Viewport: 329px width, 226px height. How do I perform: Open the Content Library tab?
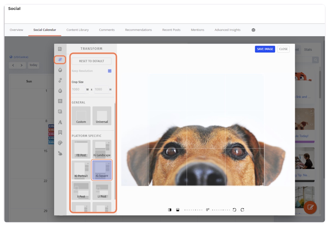(x=77, y=30)
